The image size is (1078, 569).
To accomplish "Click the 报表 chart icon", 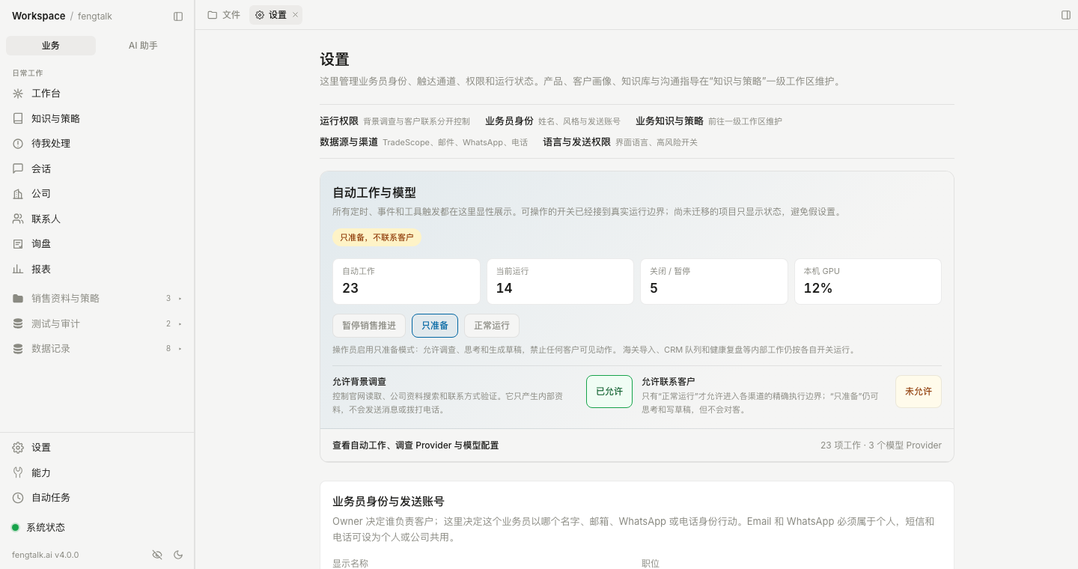I will [x=18, y=269].
